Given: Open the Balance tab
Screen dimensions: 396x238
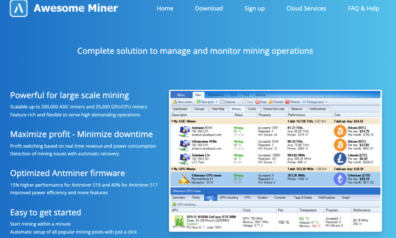Looking at the screenshot, I should [x=297, y=109].
